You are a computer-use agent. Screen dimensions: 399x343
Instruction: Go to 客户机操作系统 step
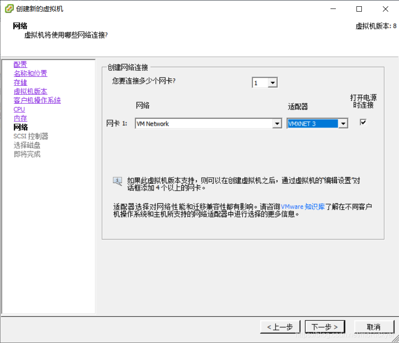point(37,100)
